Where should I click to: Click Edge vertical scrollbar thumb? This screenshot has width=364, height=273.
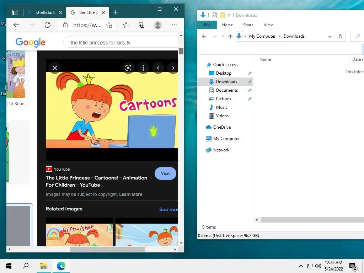click(x=181, y=51)
